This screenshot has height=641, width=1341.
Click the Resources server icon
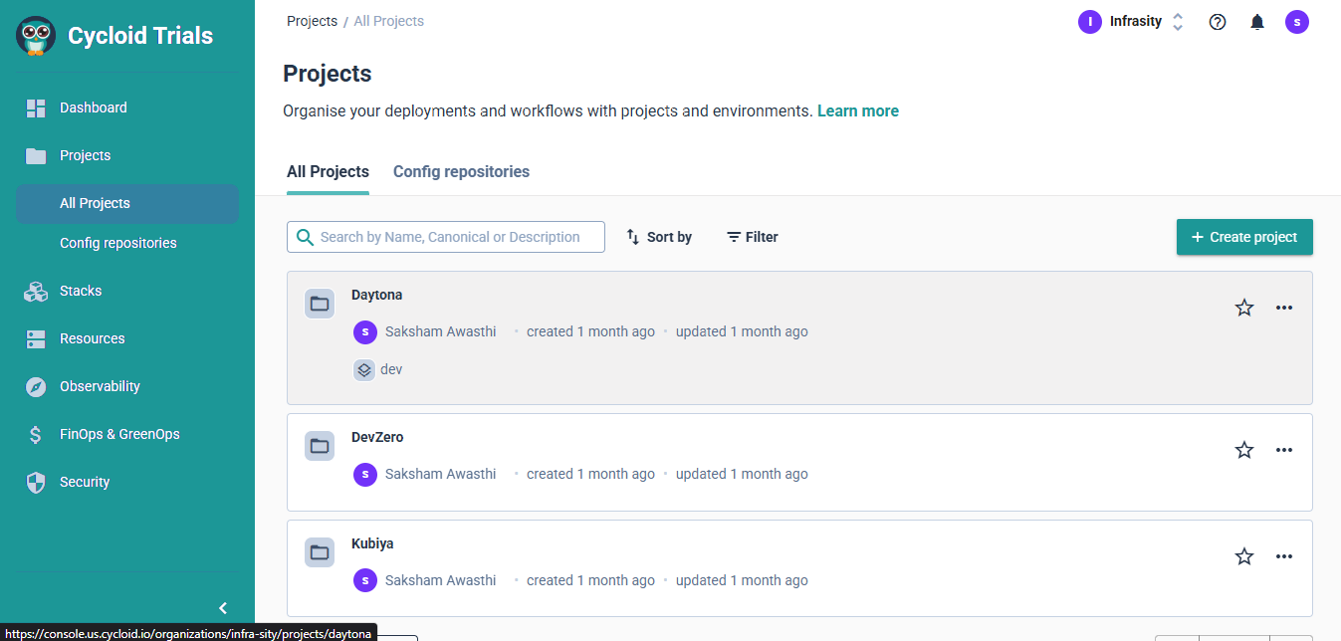coord(36,338)
